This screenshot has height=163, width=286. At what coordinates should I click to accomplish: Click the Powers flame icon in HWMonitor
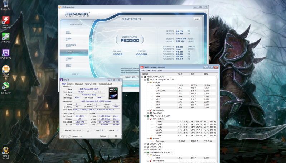[x=151, y=138]
